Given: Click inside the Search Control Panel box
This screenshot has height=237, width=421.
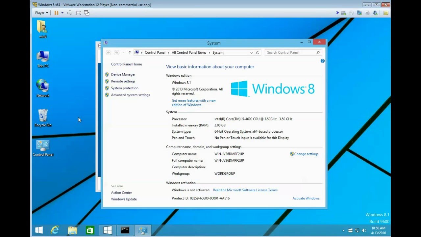Looking at the screenshot, I should coord(289,52).
